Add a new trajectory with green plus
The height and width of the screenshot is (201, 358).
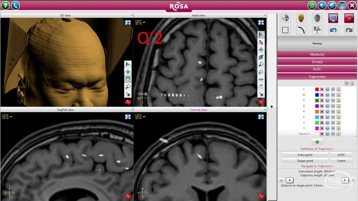317,142
